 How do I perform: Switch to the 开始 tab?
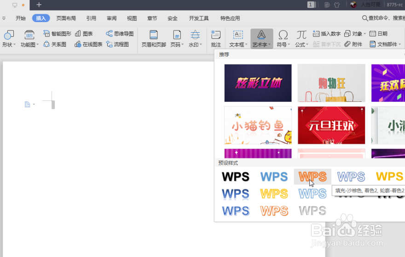[21, 18]
